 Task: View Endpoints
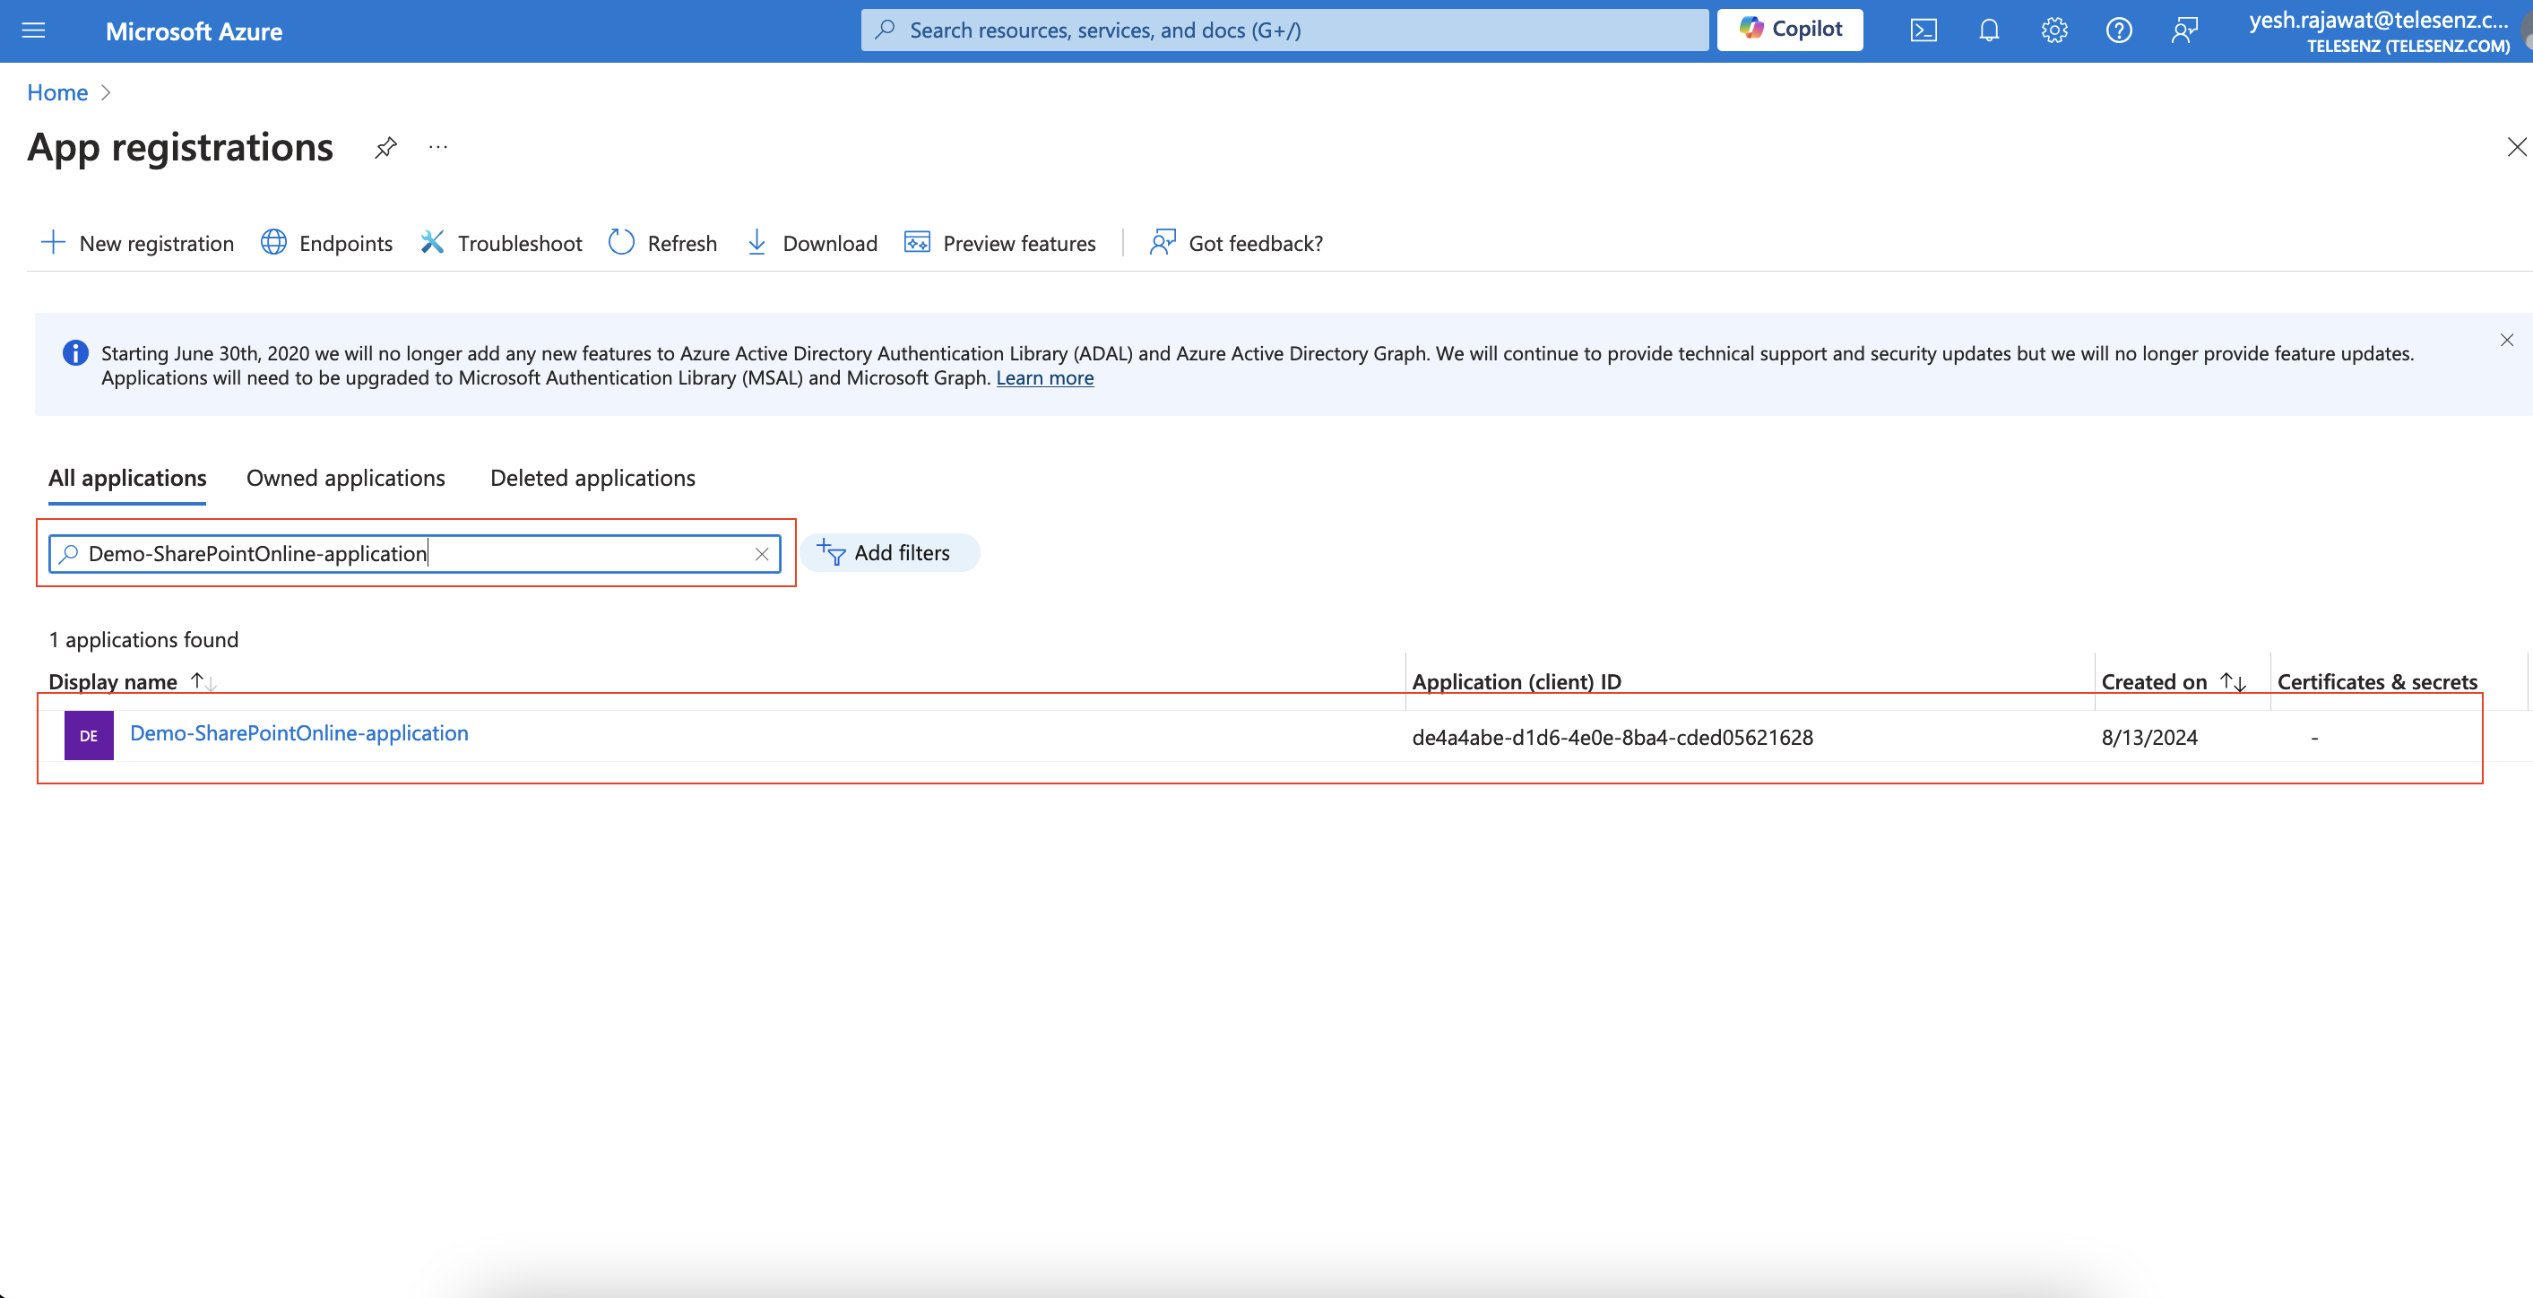[327, 243]
